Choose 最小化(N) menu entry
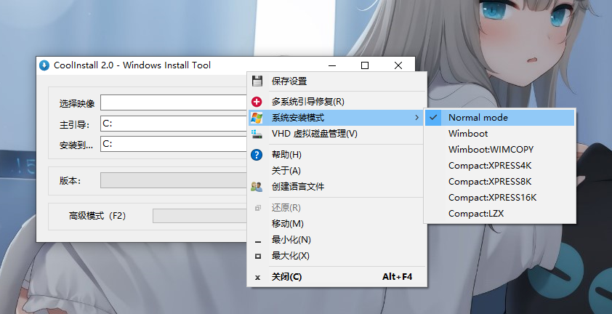This screenshot has width=612, height=314. click(337, 240)
